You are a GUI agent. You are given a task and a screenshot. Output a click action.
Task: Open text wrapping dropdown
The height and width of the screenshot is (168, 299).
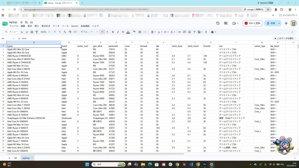point(166,32)
